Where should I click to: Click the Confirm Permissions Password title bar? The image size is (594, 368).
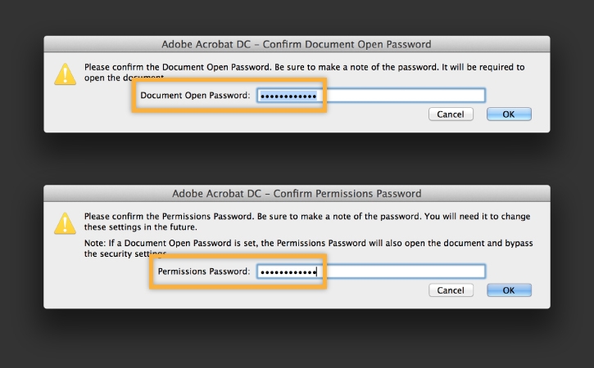(297, 194)
